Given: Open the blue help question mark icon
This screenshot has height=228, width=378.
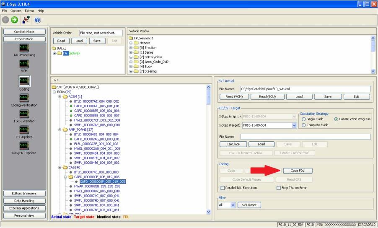Looking at the screenshot, I should click(37, 20).
